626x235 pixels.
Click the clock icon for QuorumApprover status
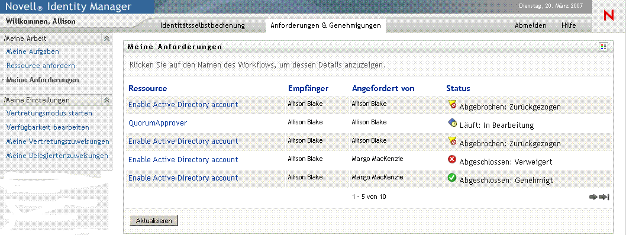452,123
